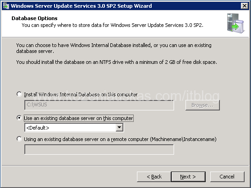Select remote computer database server radio button
The width and height of the screenshot is (251, 188).
(x=19, y=139)
